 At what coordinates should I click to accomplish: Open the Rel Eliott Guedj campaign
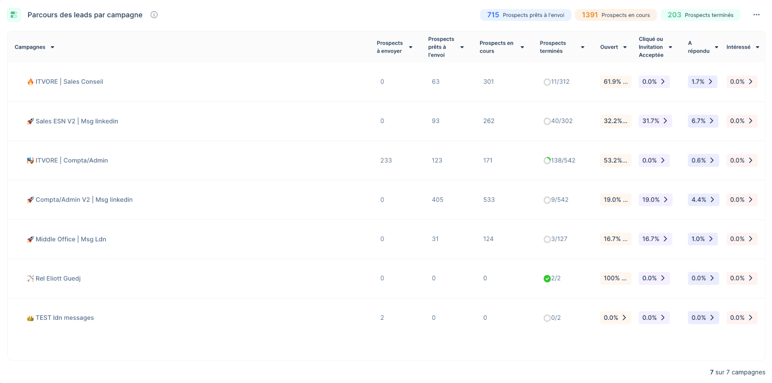[x=58, y=278]
